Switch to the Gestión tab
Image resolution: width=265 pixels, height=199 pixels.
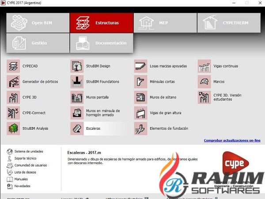[x=38, y=43]
